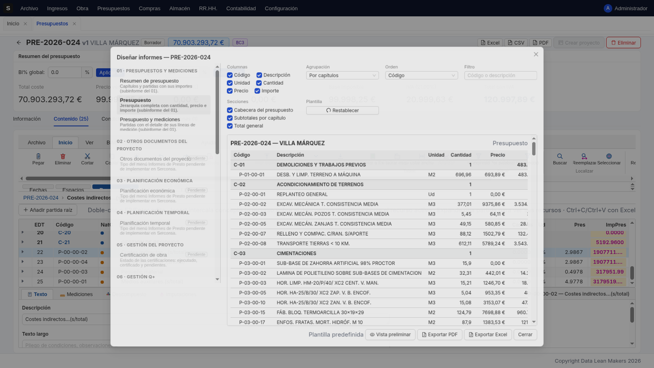Close the Presupuestos tab with its X

pyautogui.click(x=74, y=24)
